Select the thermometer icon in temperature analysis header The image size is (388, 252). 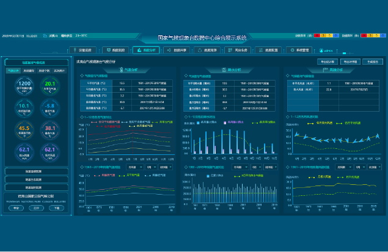tap(121, 70)
